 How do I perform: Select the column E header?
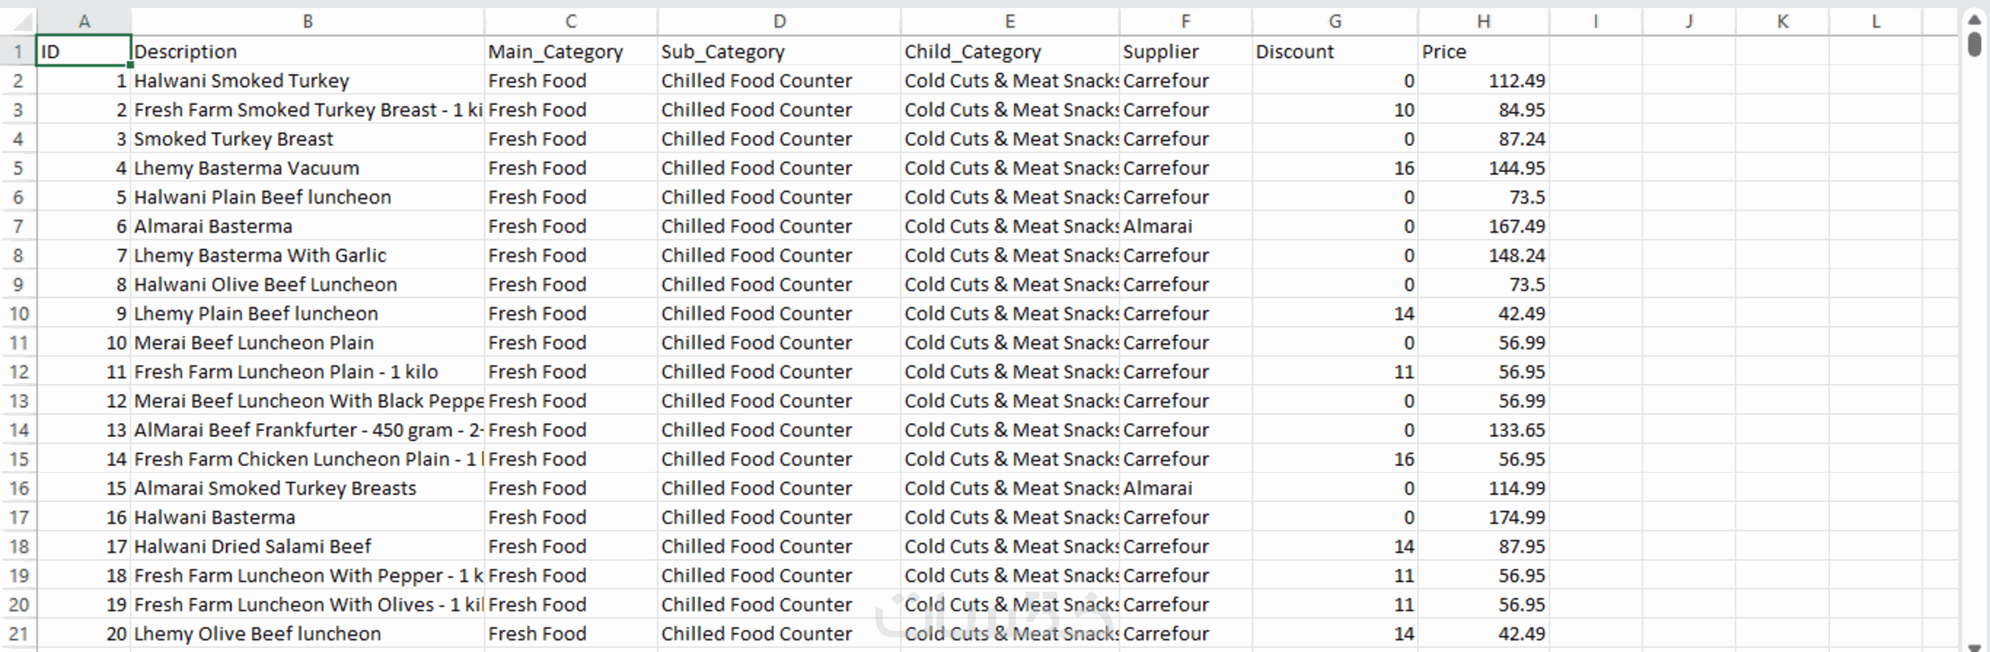point(1009,21)
